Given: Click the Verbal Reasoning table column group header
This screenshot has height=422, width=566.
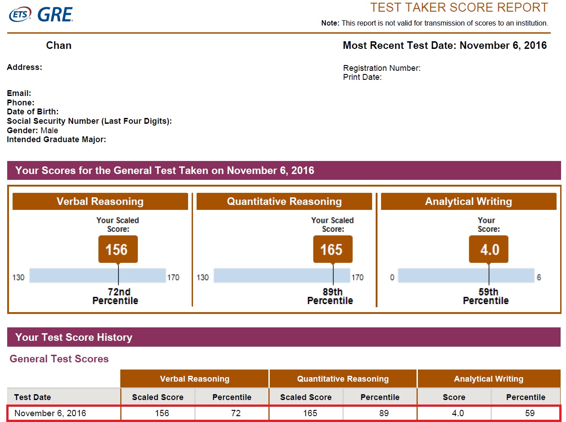Looking at the screenshot, I should coord(194,379).
